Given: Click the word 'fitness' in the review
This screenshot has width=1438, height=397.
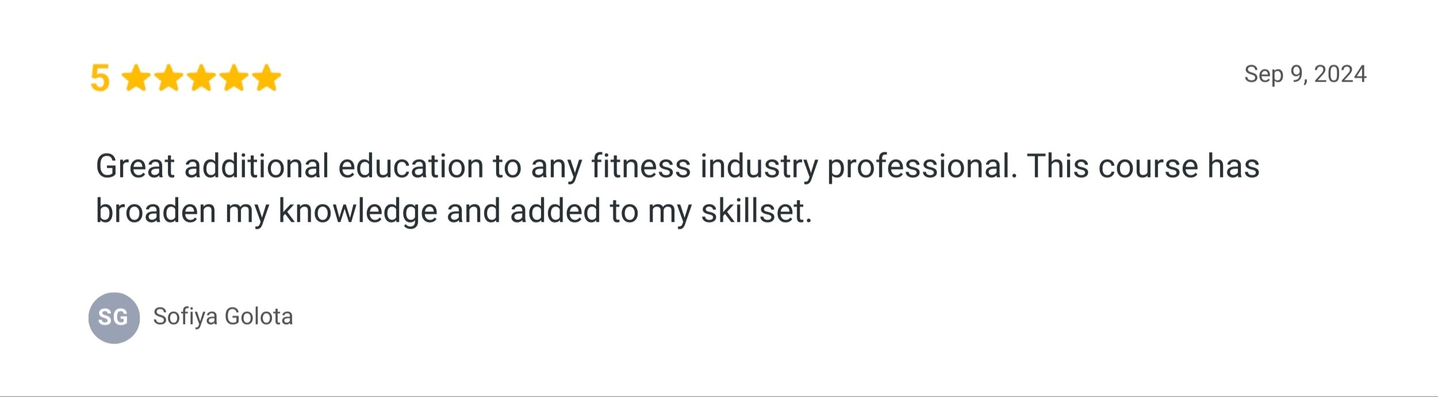Looking at the screenshot, I should pos(641,167).
